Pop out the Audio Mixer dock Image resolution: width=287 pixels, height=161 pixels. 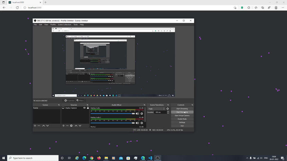tap(144, 105)
